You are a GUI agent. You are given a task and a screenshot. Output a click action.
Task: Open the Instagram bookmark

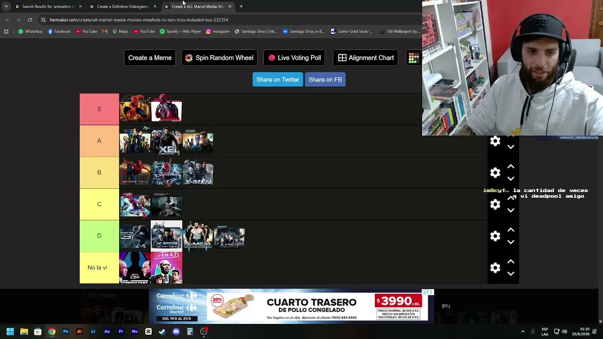[218, 32]
